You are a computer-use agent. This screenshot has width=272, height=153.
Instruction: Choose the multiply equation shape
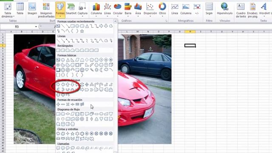[x=68, y=104]
